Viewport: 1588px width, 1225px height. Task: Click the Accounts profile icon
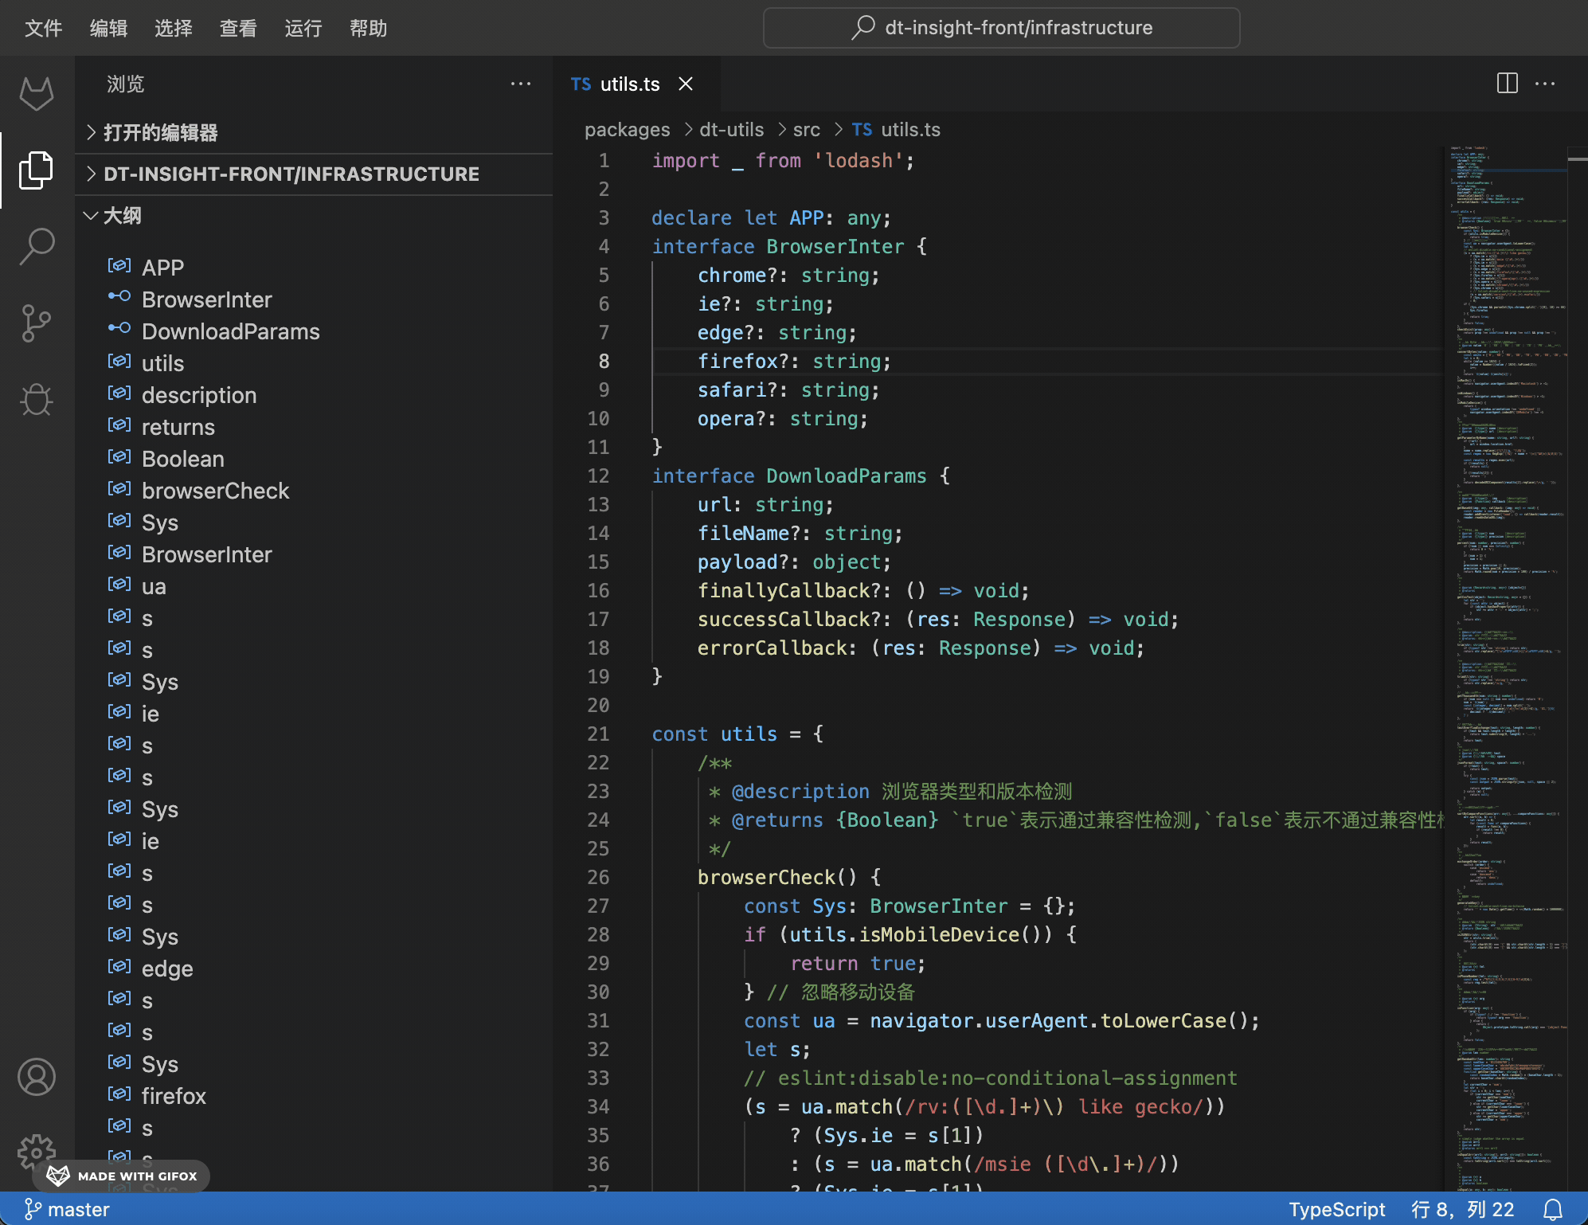click(37, 1077)
